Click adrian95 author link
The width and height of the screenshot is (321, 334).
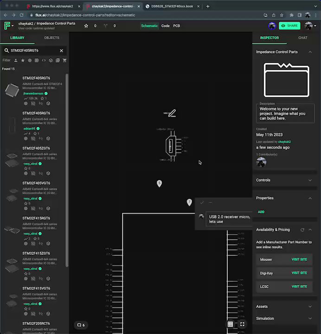29,128
